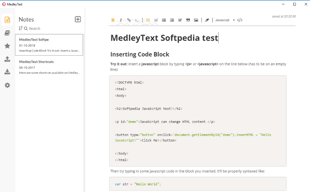Insert a block quote
Screen dimensions: 310x192
188,20
